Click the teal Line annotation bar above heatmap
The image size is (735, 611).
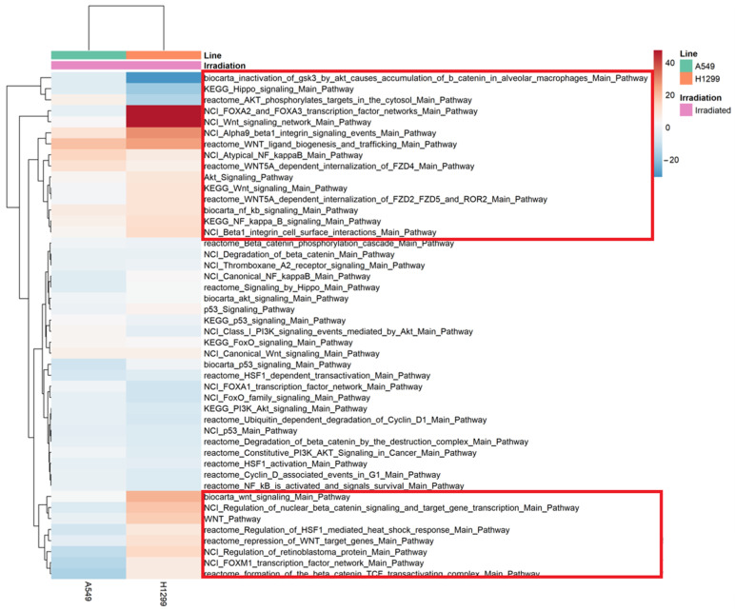tap(88, 55)
